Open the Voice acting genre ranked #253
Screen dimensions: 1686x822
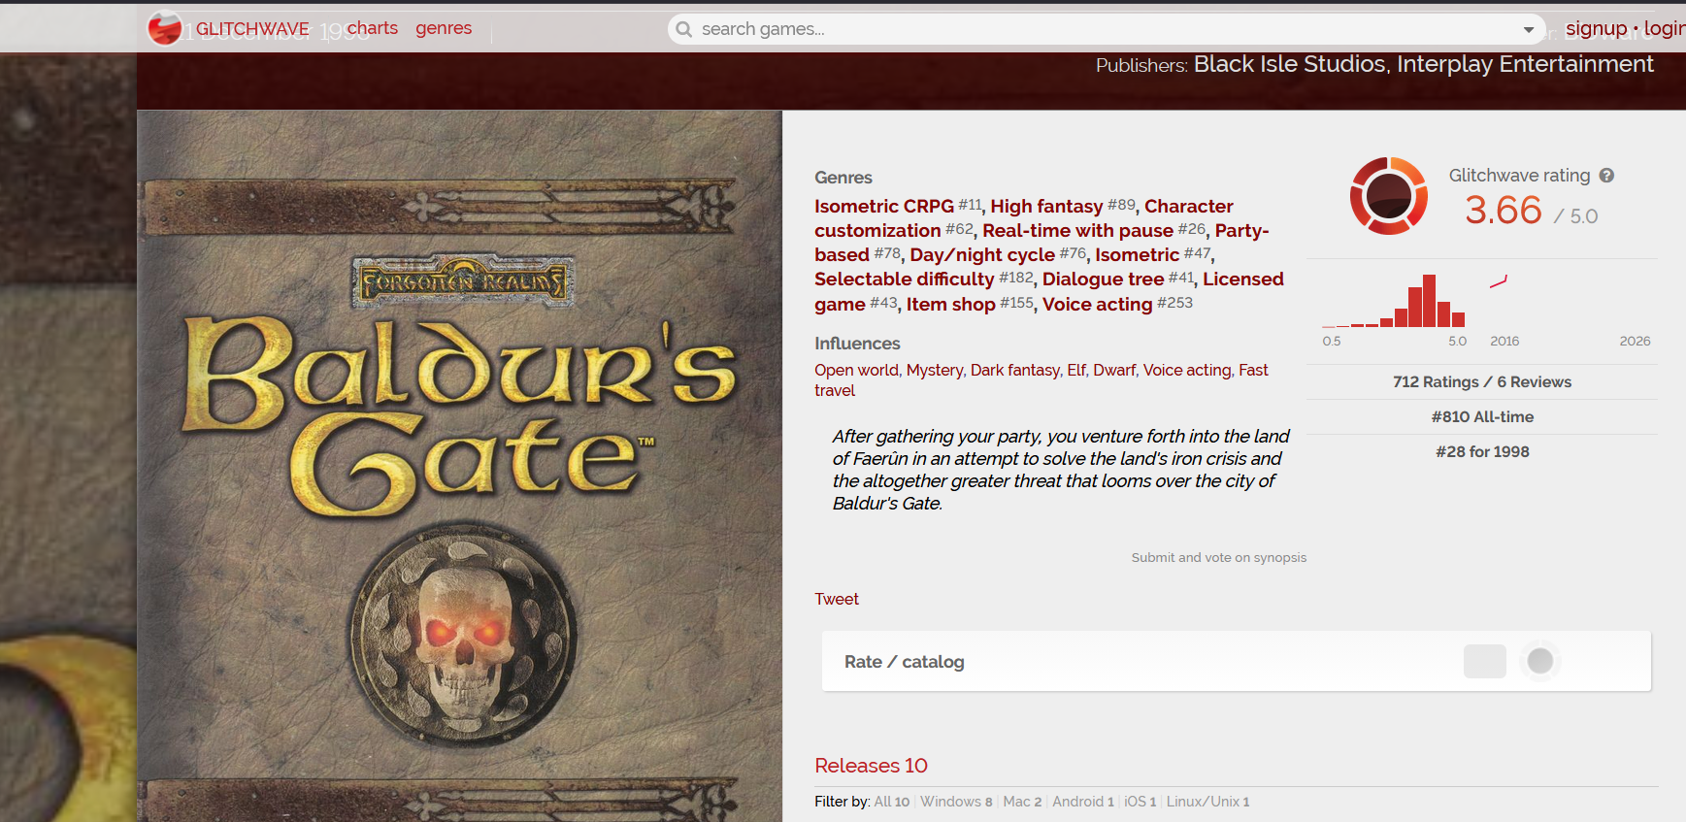coord(1098,304)
